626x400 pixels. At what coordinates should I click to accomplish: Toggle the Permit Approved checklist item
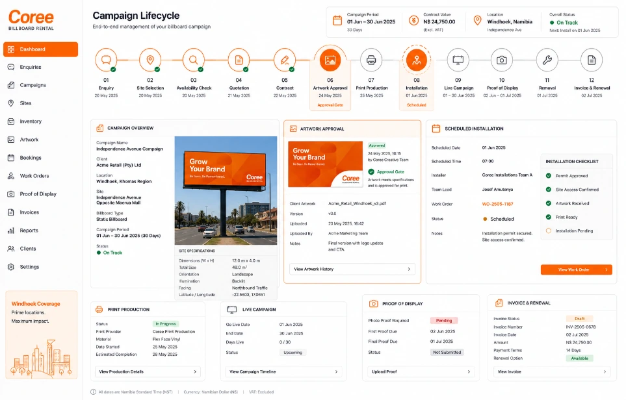(x=549, y=176)
